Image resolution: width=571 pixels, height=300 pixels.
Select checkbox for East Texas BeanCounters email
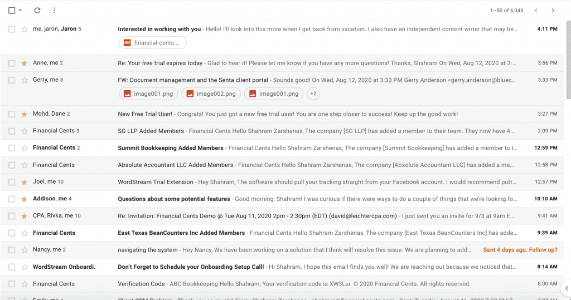(x=12, y=233)
